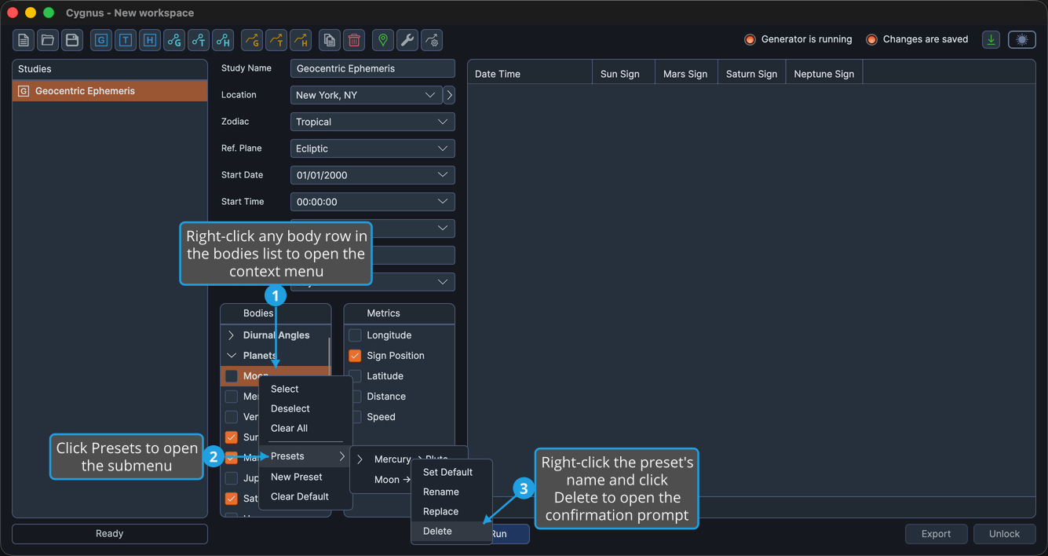
Task: Click the orange trend-line H icon
Action: click(x=300, y=40)
